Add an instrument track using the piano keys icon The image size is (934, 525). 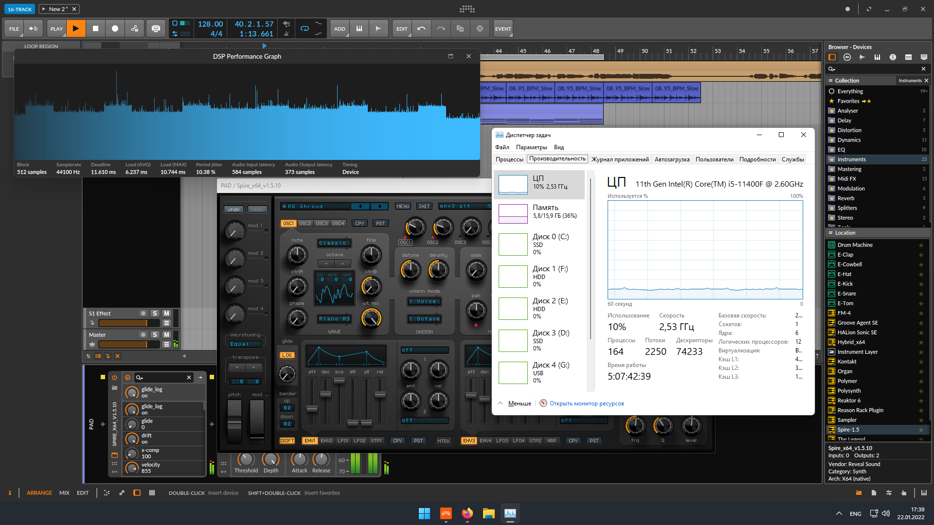tap(359, 29)
